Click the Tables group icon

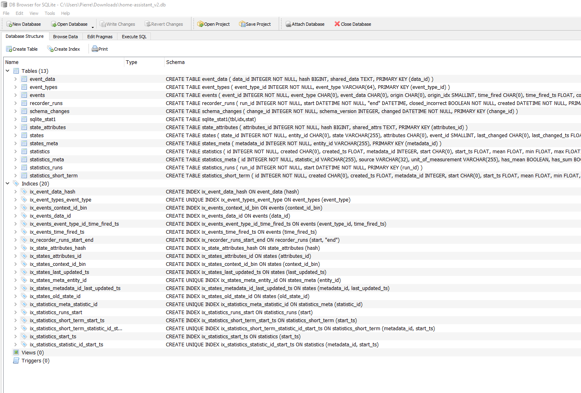point(16,71)
